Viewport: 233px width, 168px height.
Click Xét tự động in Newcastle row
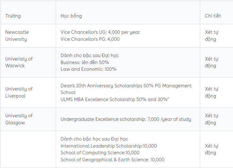(x=211, y=36)
